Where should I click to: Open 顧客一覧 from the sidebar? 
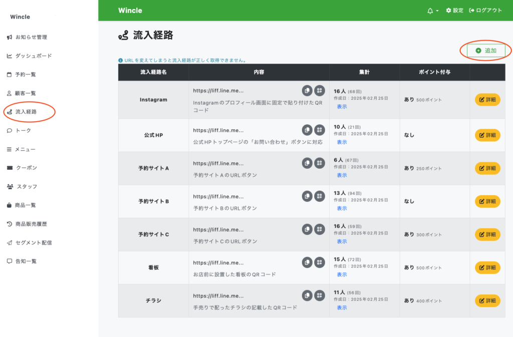point(26,93)
